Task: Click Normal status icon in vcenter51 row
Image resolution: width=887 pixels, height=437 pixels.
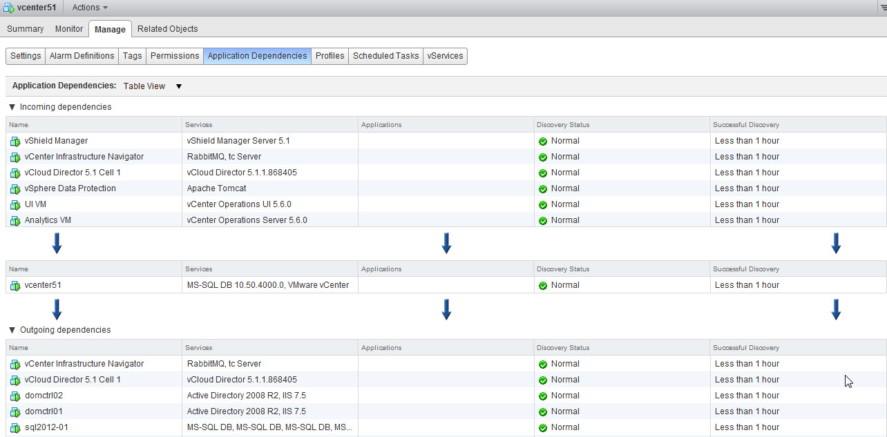Action: (x=543, y=286)
